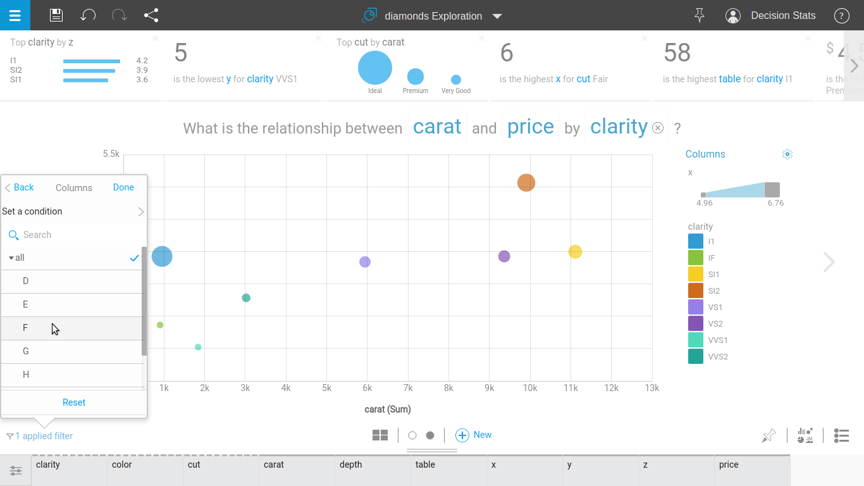Click the save disk icon

[x=56, y=15]
